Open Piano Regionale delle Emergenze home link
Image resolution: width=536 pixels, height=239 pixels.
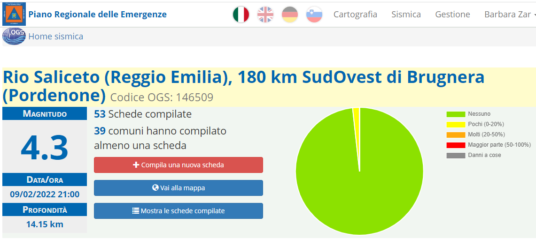pyautogui.click(x=97, y=15)
